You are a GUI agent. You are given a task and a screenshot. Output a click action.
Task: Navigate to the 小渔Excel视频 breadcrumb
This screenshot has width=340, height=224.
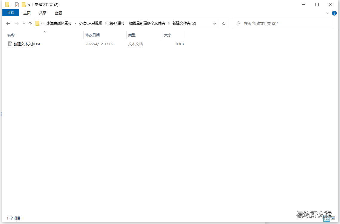click(91, 23)
